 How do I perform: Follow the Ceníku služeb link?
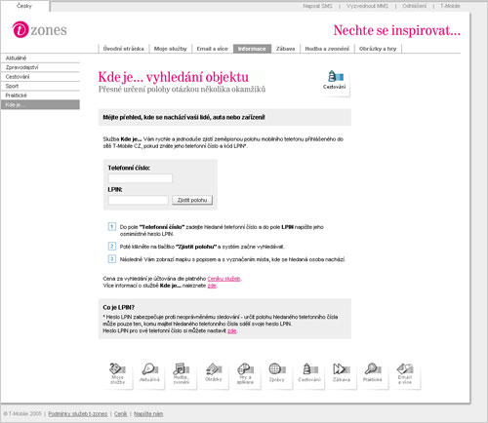224,279
